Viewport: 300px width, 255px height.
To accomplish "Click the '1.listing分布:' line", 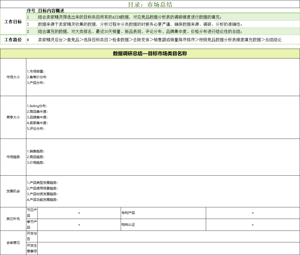I will [37, 106].
